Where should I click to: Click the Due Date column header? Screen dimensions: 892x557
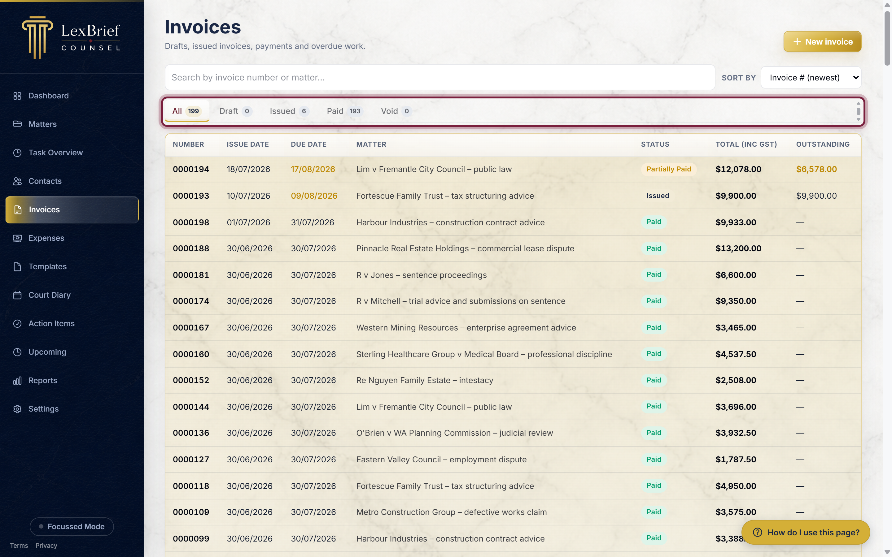pyautogui.click(x=308, y=145)
